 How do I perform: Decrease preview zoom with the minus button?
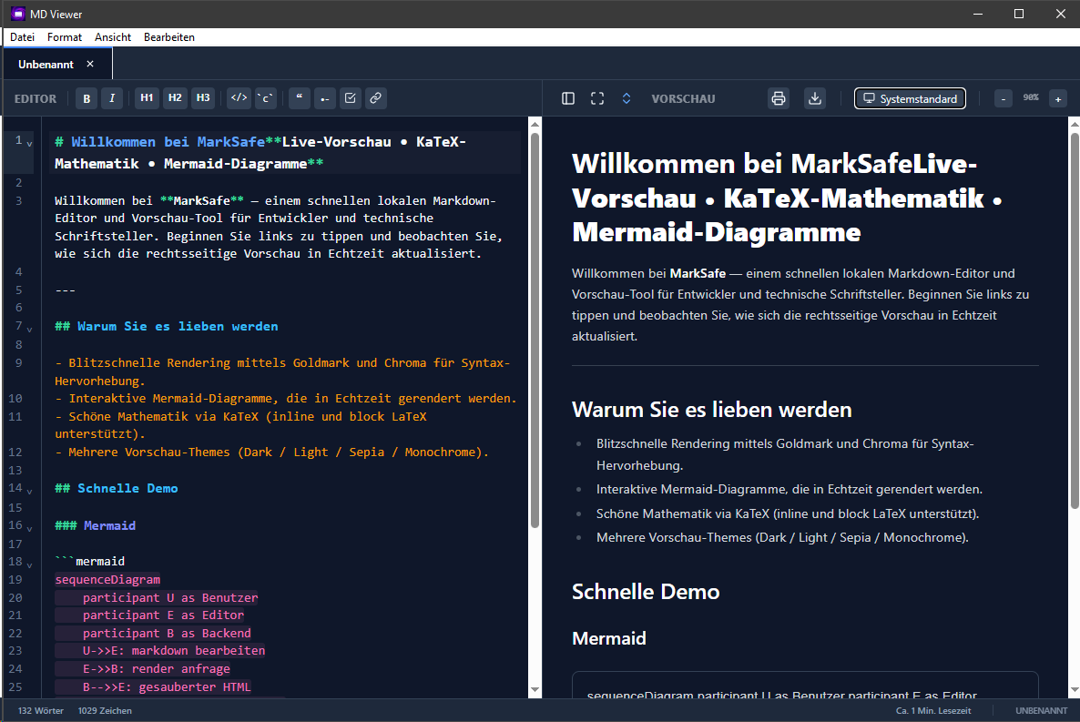[1004, 98]
